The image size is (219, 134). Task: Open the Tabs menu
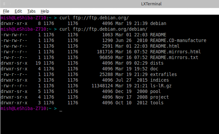31,11
